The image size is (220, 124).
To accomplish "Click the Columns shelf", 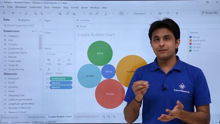I will [x=148, y=20].
